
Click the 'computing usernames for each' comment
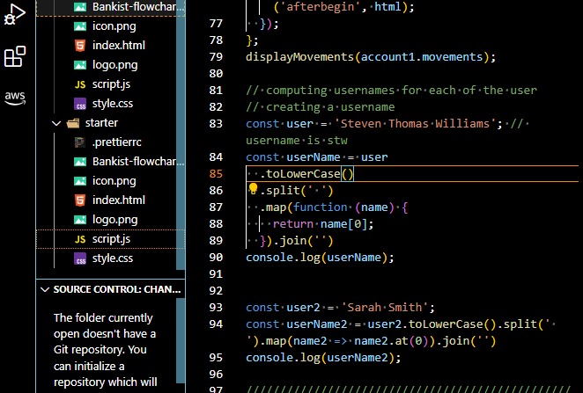click(x=391, y=91)
